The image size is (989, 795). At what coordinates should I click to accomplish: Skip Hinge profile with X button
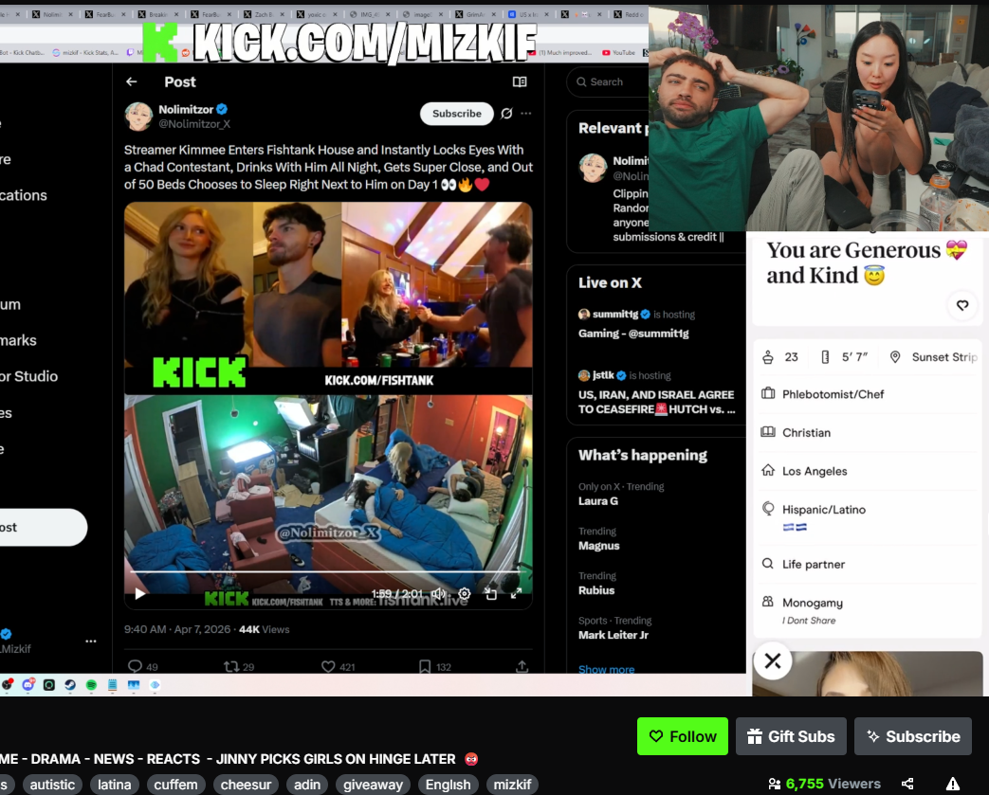(773, 660)
